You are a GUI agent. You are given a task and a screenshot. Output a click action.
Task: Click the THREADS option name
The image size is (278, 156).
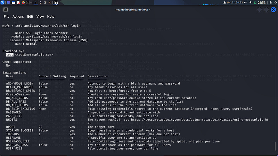[x=13, y=134]
